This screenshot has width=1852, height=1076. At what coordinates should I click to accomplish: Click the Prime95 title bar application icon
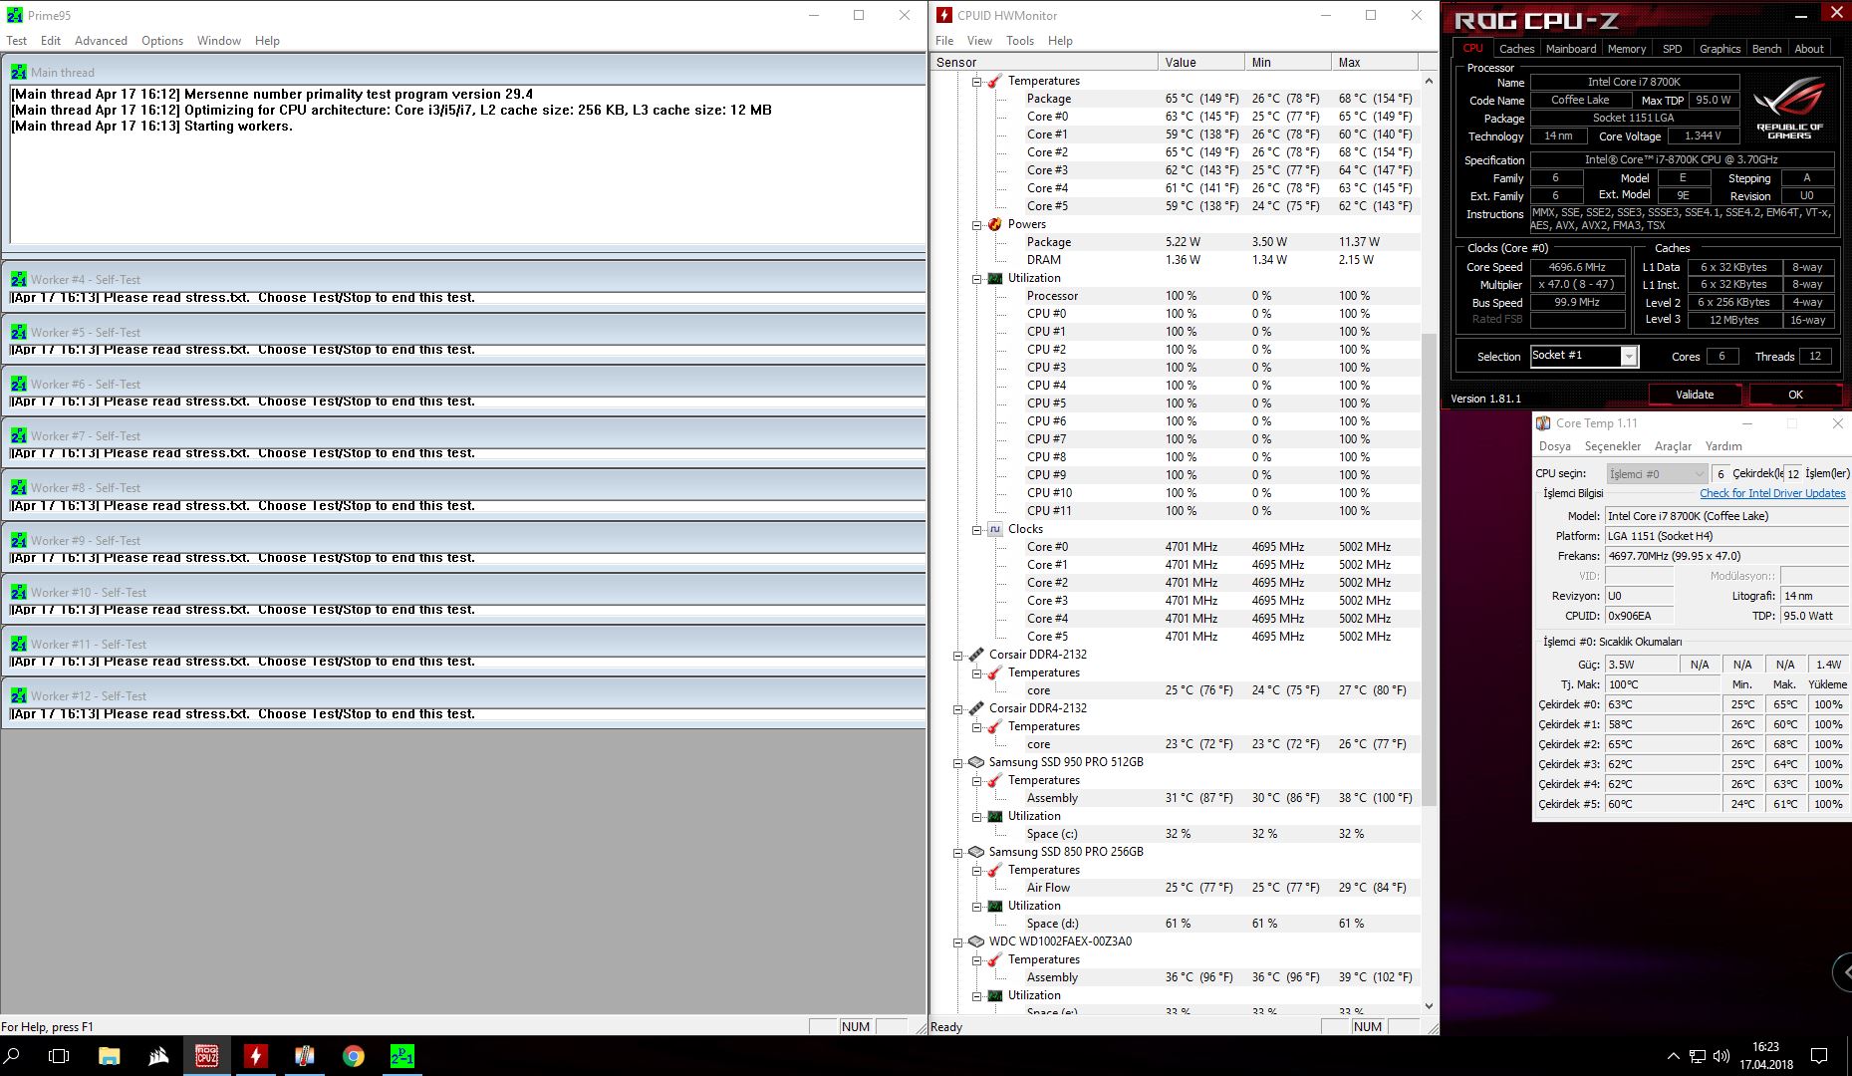(x=14, y=15)
